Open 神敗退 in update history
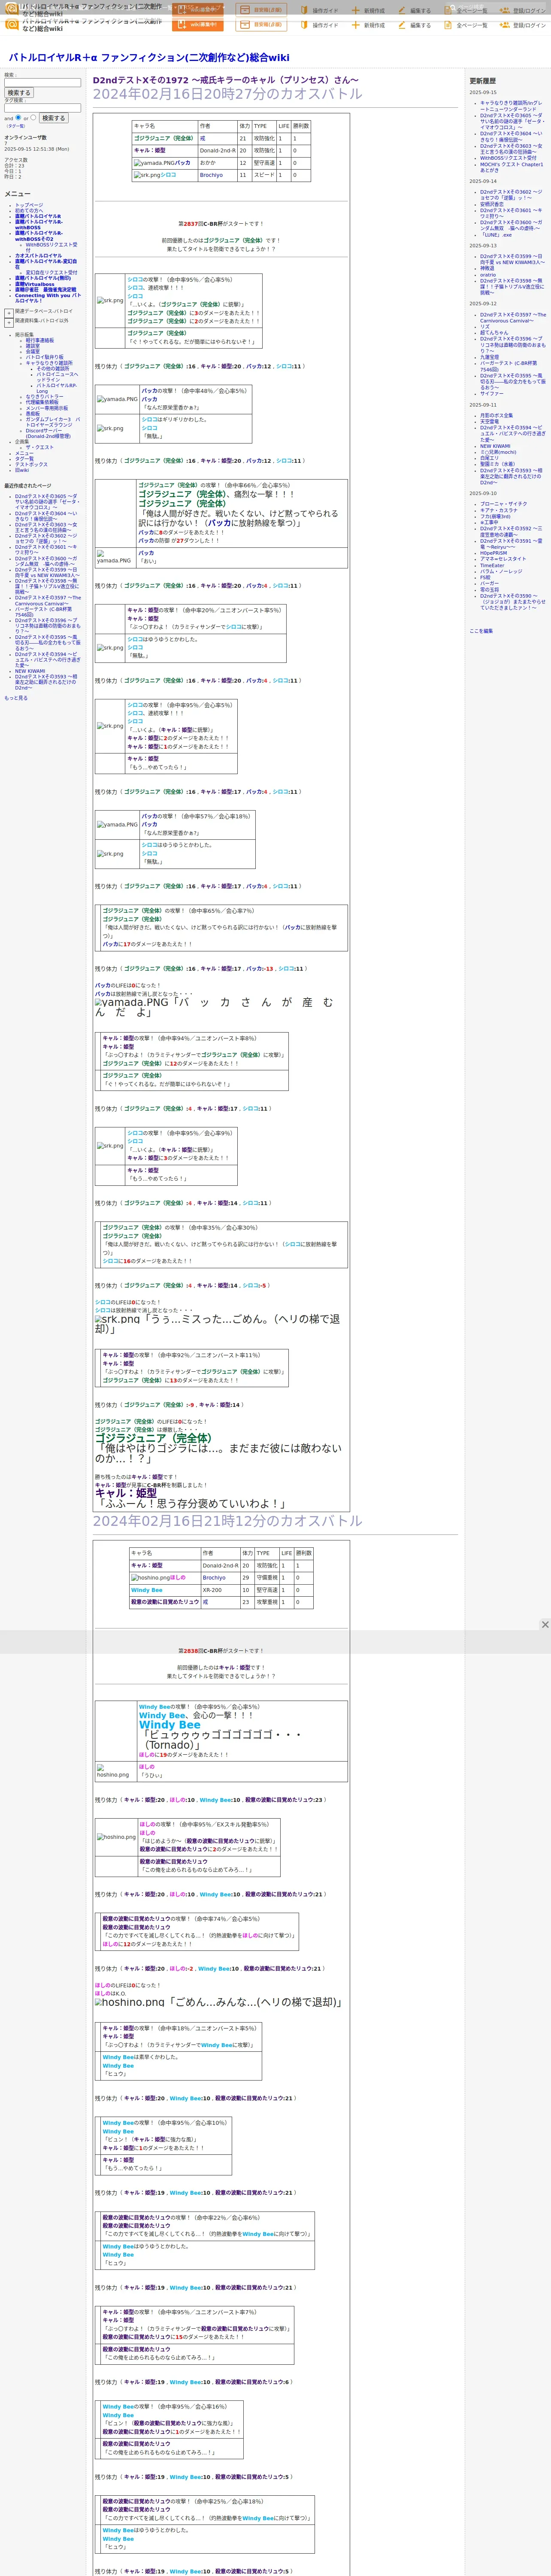The height and width of the screenshot is (2576, 551). pyautogui.click(x=487, y=268)
